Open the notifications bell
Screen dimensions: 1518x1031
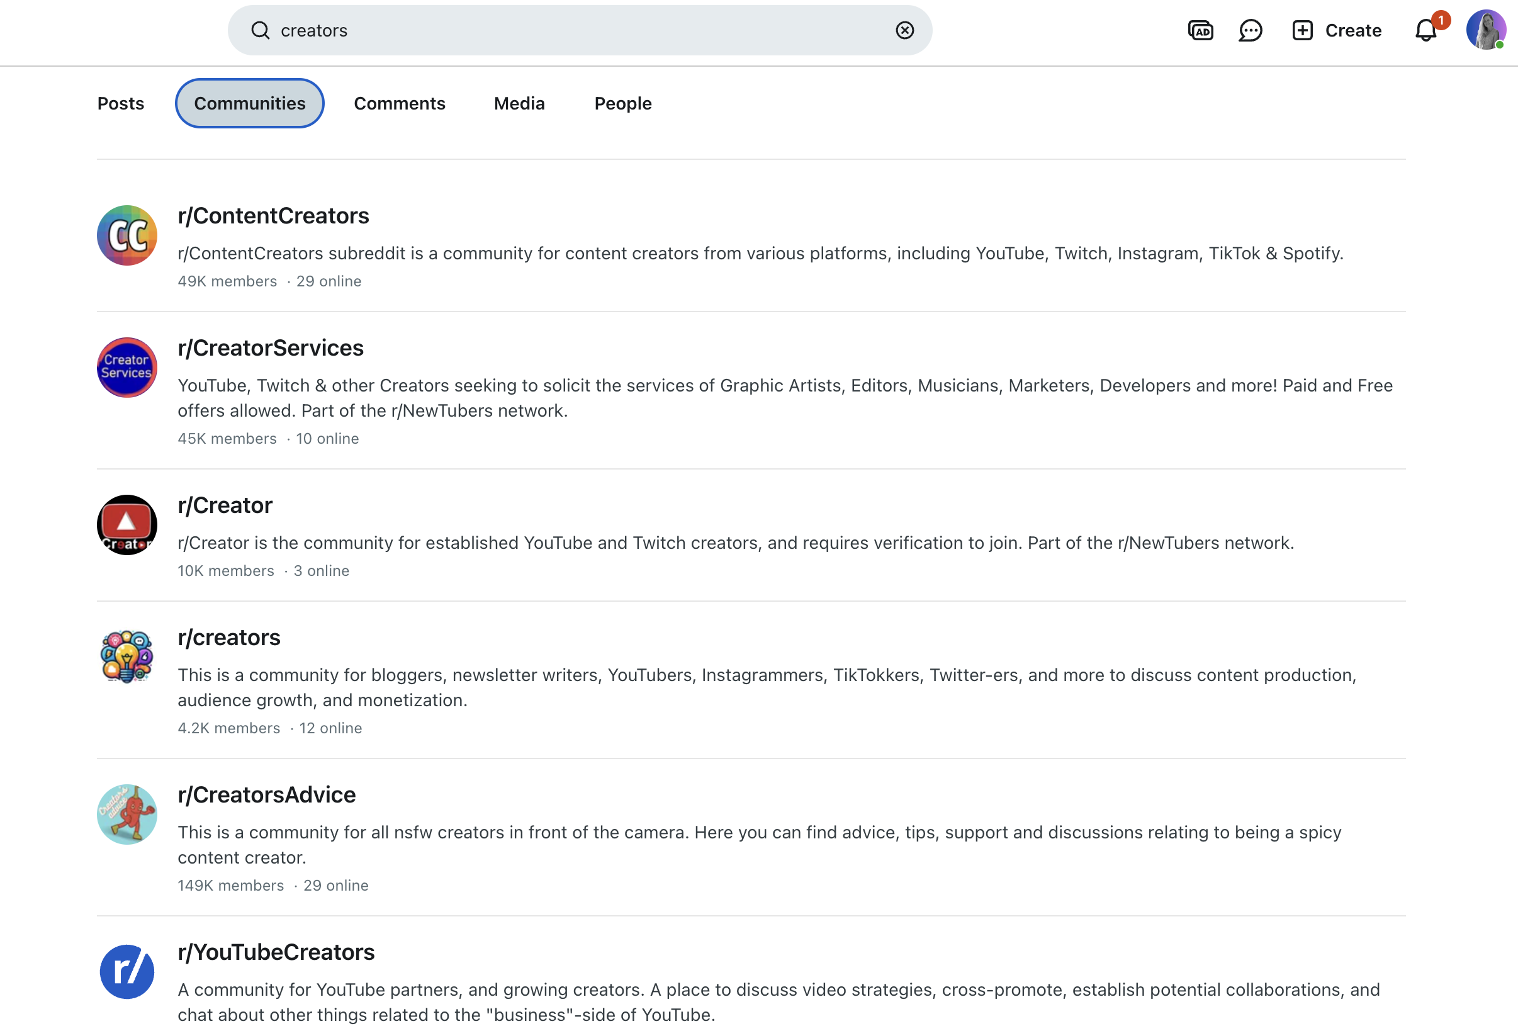coord(1425,30)
